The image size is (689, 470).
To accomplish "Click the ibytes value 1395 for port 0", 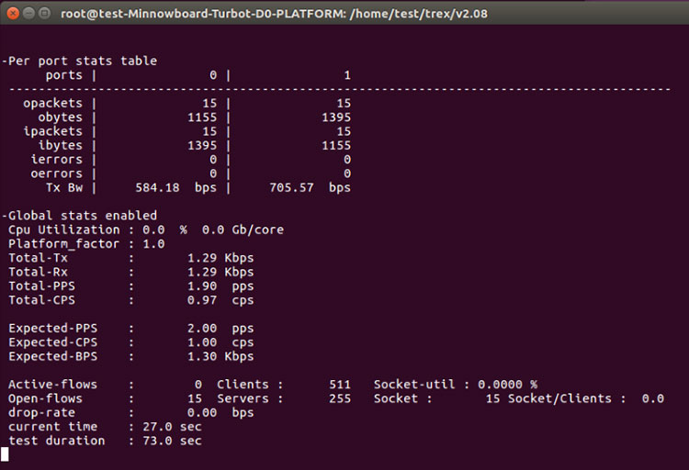I will [x=202, y=145].
